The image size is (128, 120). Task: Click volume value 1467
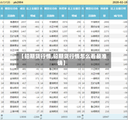coord(24,31)
